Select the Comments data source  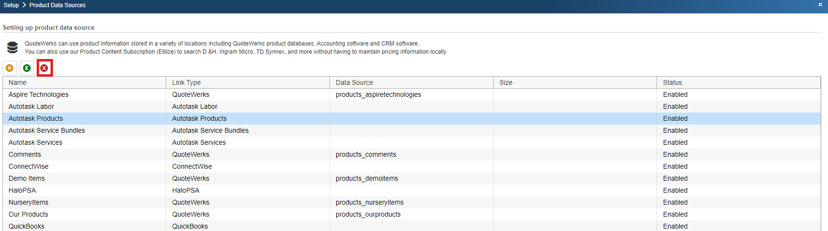click(25, 154)
